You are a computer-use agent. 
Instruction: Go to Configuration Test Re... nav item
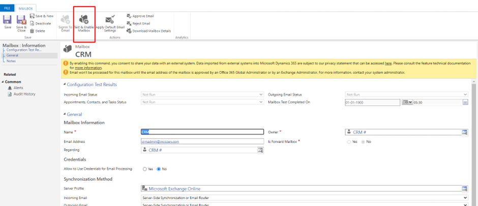coord(24,50)
